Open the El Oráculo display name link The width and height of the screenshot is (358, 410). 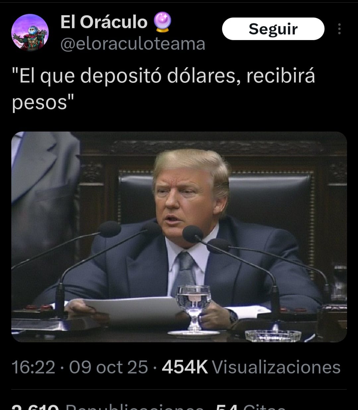click(x=104, y=22)
